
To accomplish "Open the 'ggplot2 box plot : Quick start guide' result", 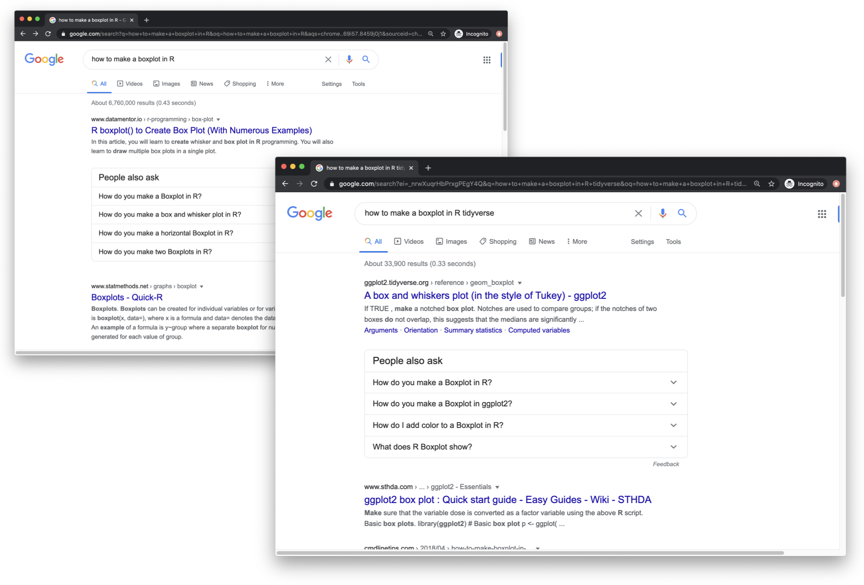I will coord(507,500).
